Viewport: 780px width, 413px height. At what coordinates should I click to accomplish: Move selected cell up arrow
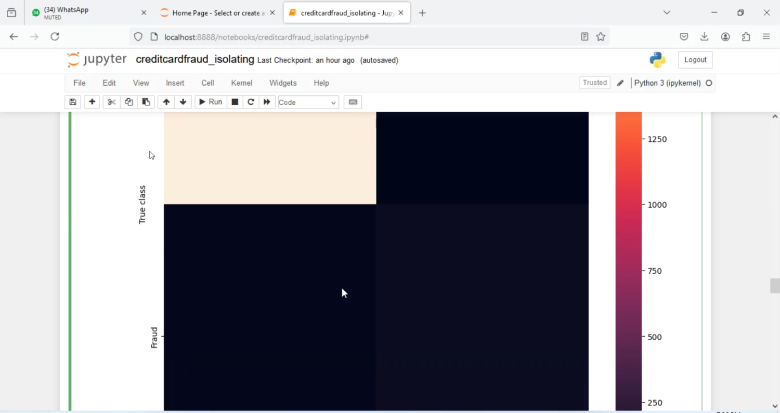[x=166, y=102]
